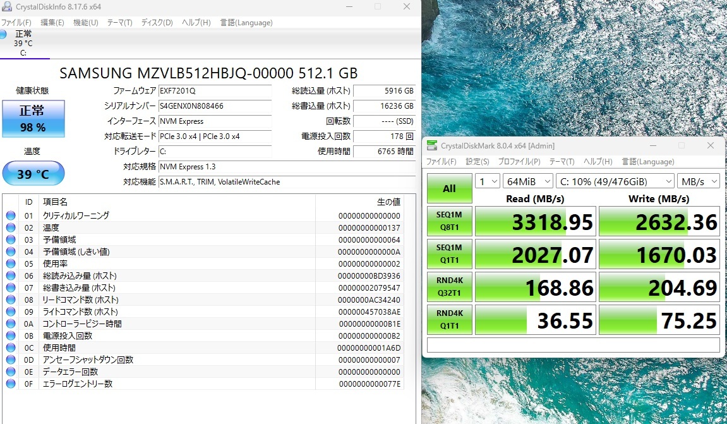Click the interface field NVM Express

click(215, 121)
